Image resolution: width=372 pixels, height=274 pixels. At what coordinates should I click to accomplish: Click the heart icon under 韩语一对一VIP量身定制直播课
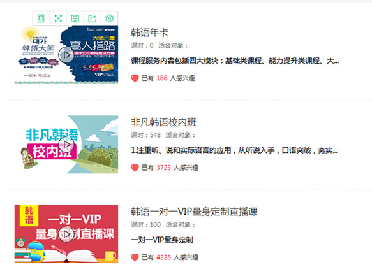135,257
